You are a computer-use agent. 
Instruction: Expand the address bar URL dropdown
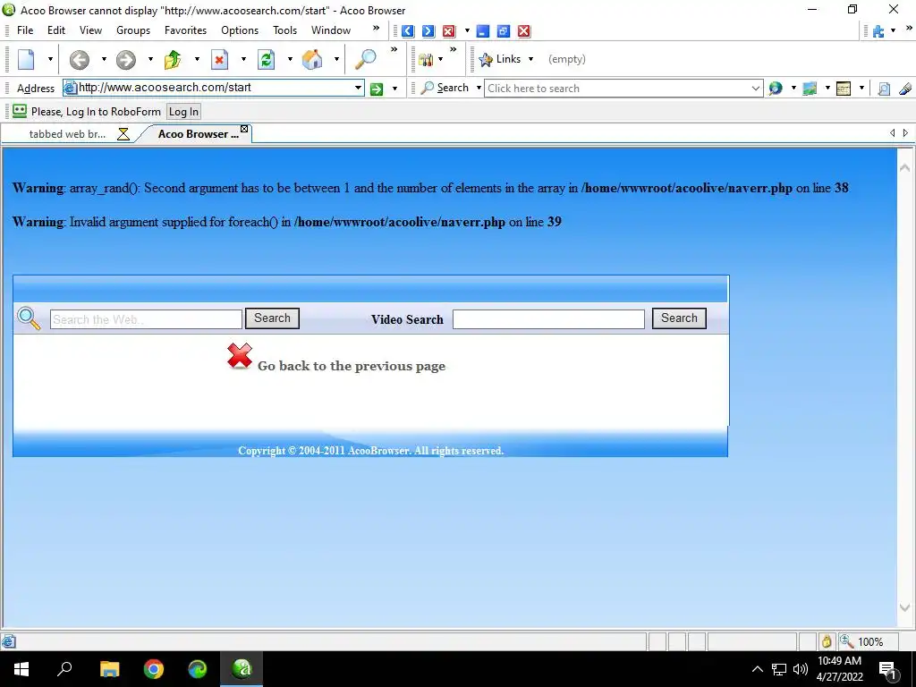tap(358, 88)
